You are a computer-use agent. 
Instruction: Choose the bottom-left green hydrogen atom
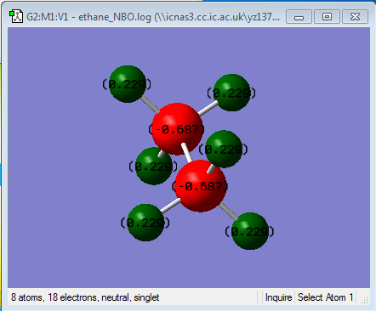pos(145,223)
